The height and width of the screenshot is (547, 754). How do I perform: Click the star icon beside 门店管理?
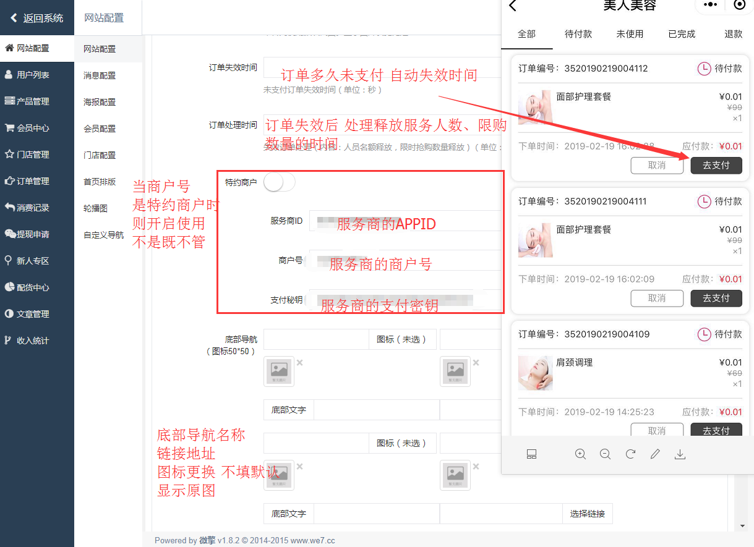tap(9, 154)
